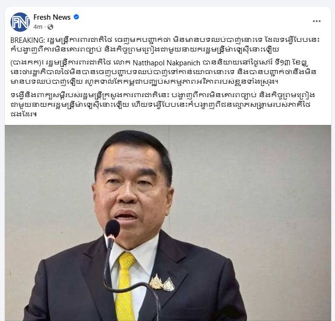Click the final paragraph of the post text

162,105
